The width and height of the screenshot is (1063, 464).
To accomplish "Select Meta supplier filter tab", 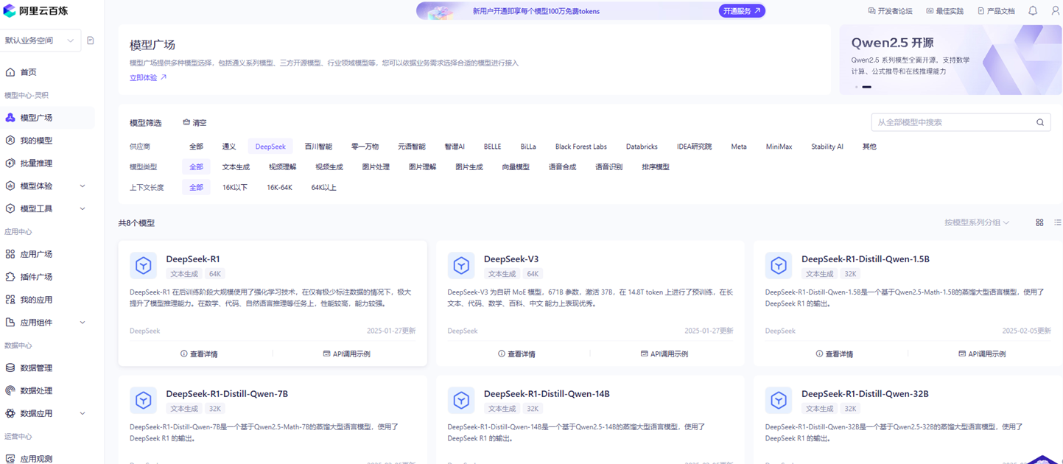I will tap(739, 147).
